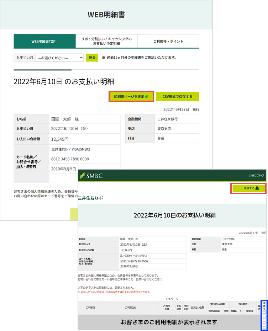Viewport: 268px width, 331px height.
Task: Click the ご利用店名 column header
Action: tap(130, 308)
